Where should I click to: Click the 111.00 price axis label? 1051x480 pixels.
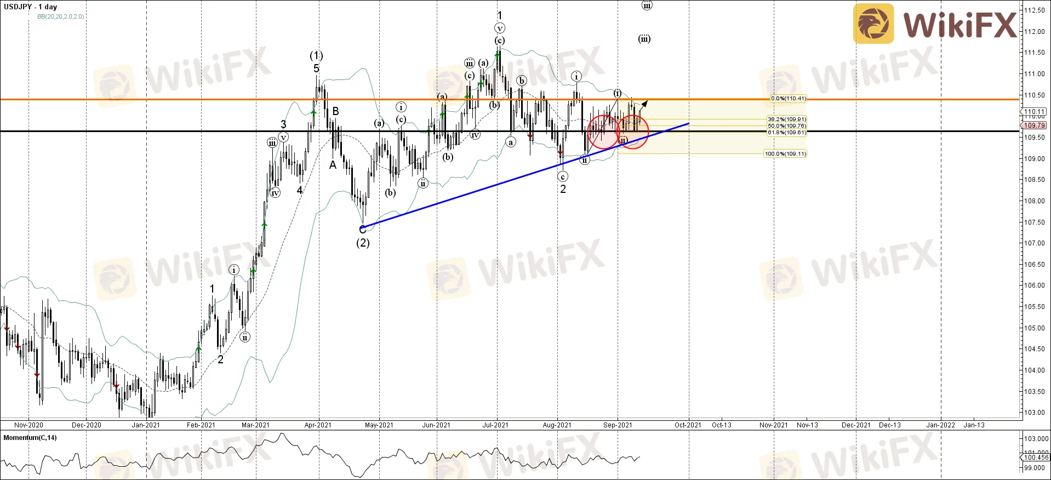(1035, 74)
